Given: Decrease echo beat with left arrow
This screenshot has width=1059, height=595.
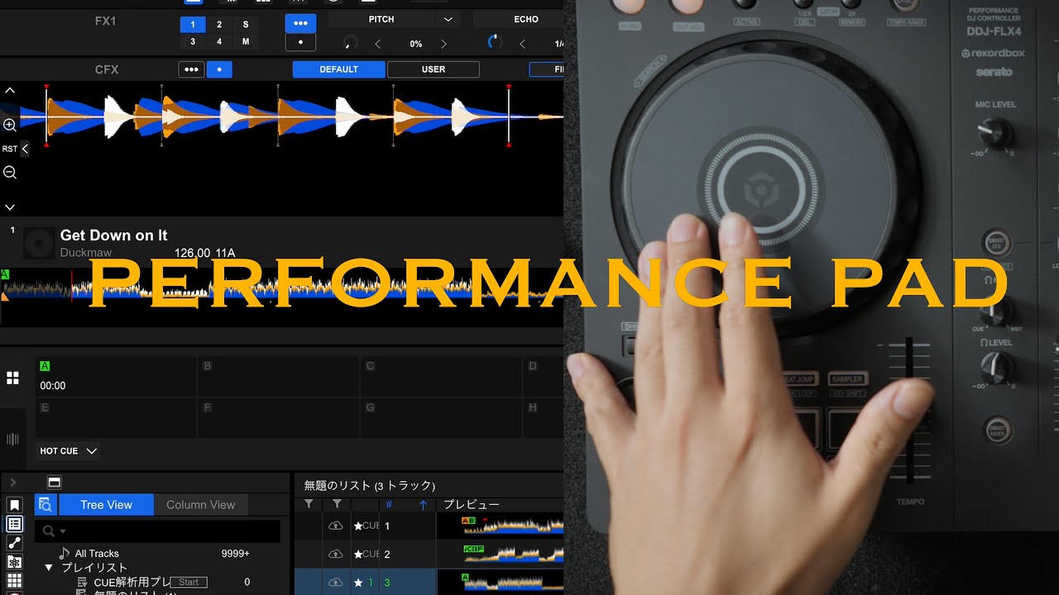Looking at the screenshot, I should pos(522,44).
